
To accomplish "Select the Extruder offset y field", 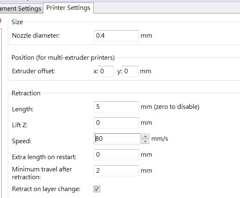I will point(130,71).
